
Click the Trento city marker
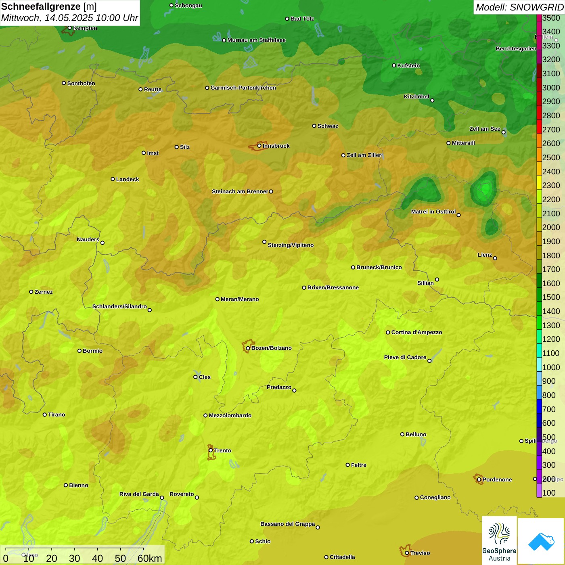click(211, 450)
